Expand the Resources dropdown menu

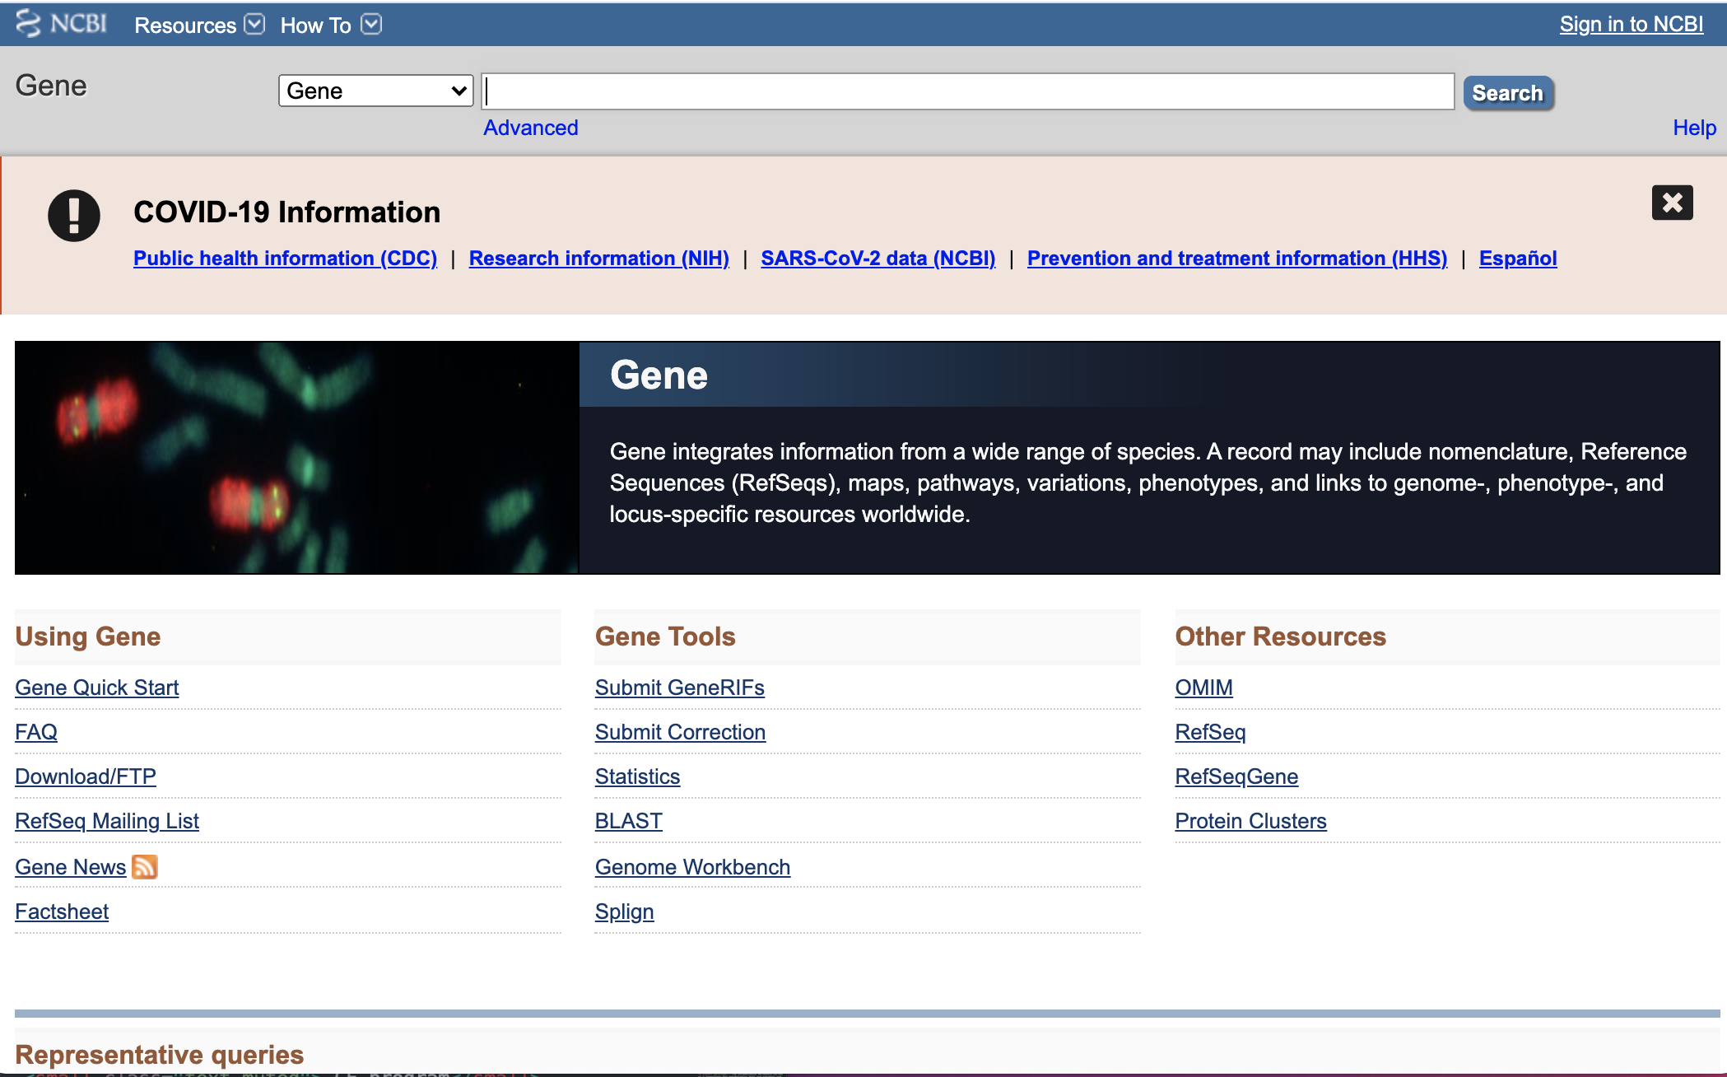point(199,26)
